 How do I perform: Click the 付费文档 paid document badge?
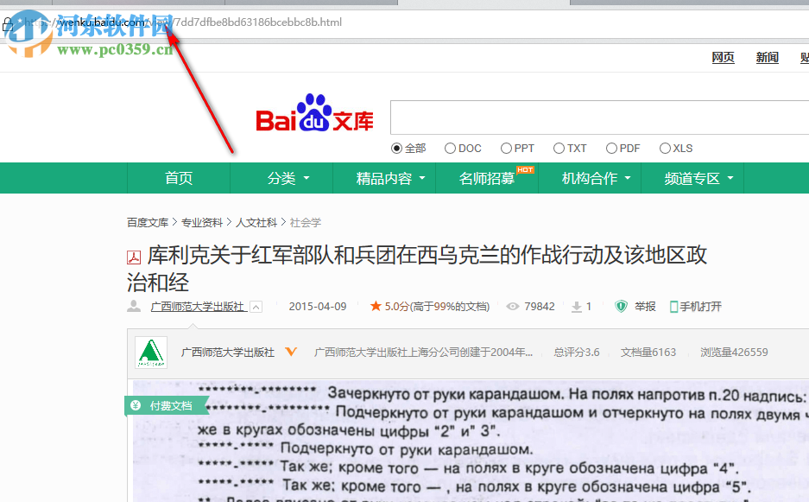[167, 405]
